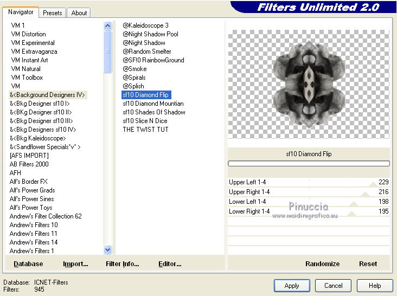Choose the @Smoke filter
The image size is (397, 296).
point(135,69)
